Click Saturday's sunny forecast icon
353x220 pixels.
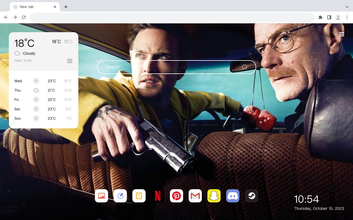[x=36, y=109]
